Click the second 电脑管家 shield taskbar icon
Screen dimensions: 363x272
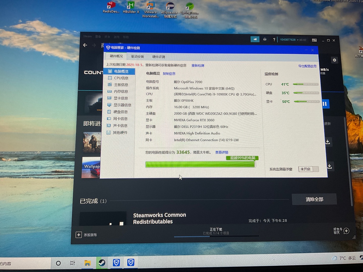(131, 262)
